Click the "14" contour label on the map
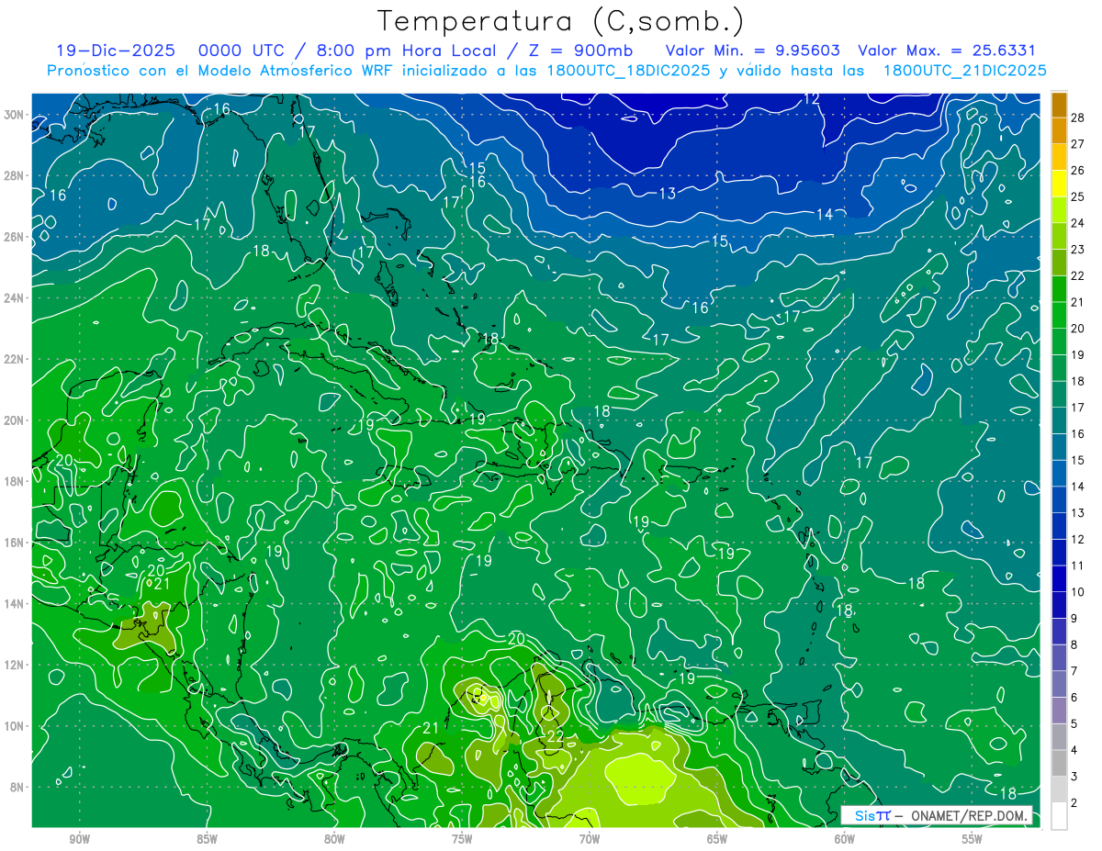1102x851 pixels. (825, 214)
